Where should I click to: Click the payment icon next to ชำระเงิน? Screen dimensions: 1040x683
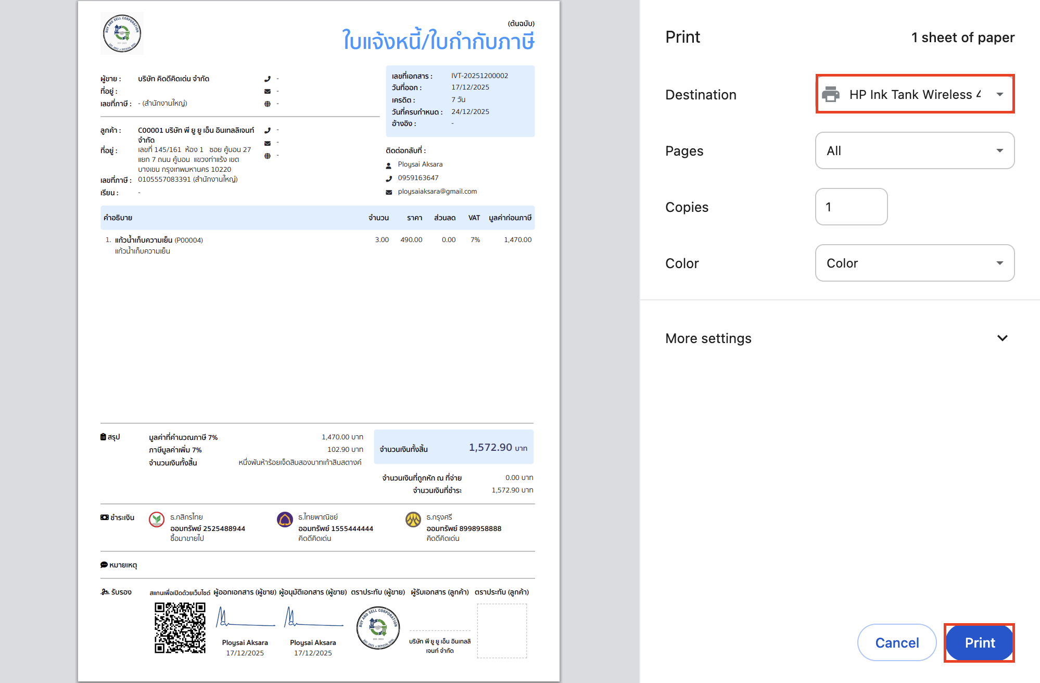[104, 517]
